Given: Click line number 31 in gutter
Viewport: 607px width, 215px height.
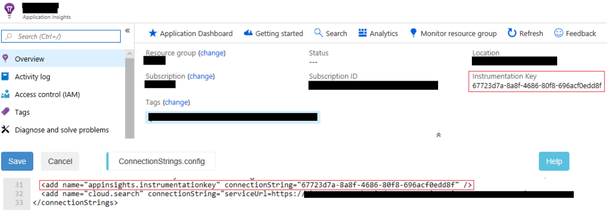Looking at the screenshot, I should (20, 185).
